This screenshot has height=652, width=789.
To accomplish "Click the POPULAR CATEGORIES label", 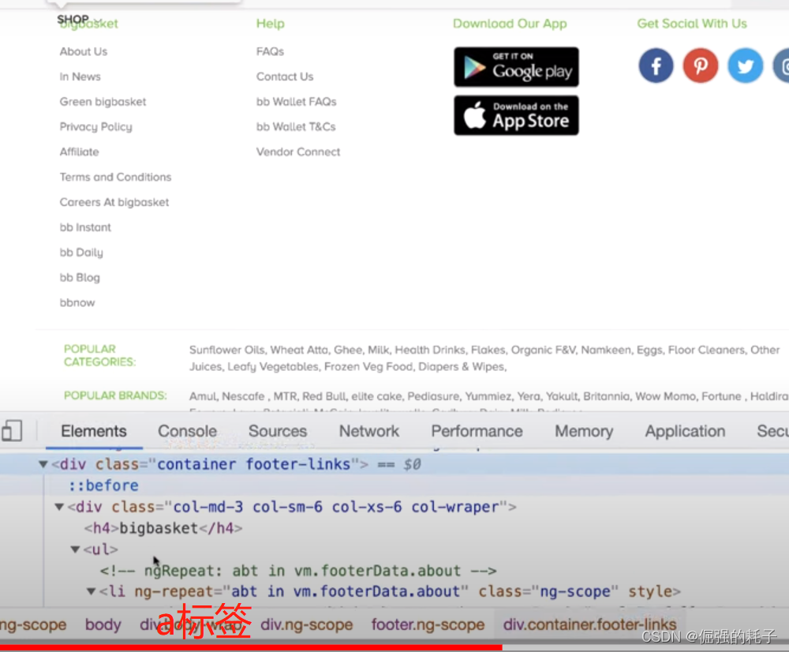I will (99, 355).
